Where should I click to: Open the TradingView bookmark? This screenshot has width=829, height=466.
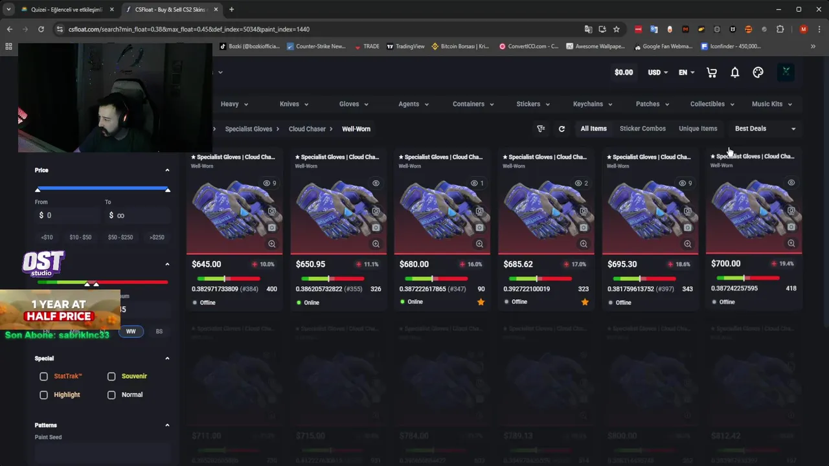405,47
